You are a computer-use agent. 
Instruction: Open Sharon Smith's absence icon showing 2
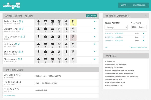(x=73, y=53)
